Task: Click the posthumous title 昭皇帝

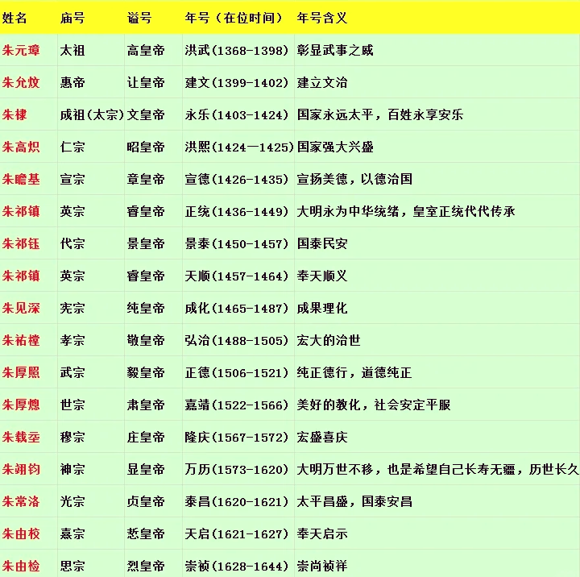Action: coord(146,147)
